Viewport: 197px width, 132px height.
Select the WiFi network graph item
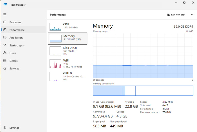pyautogui.click(x=67, y=64)
